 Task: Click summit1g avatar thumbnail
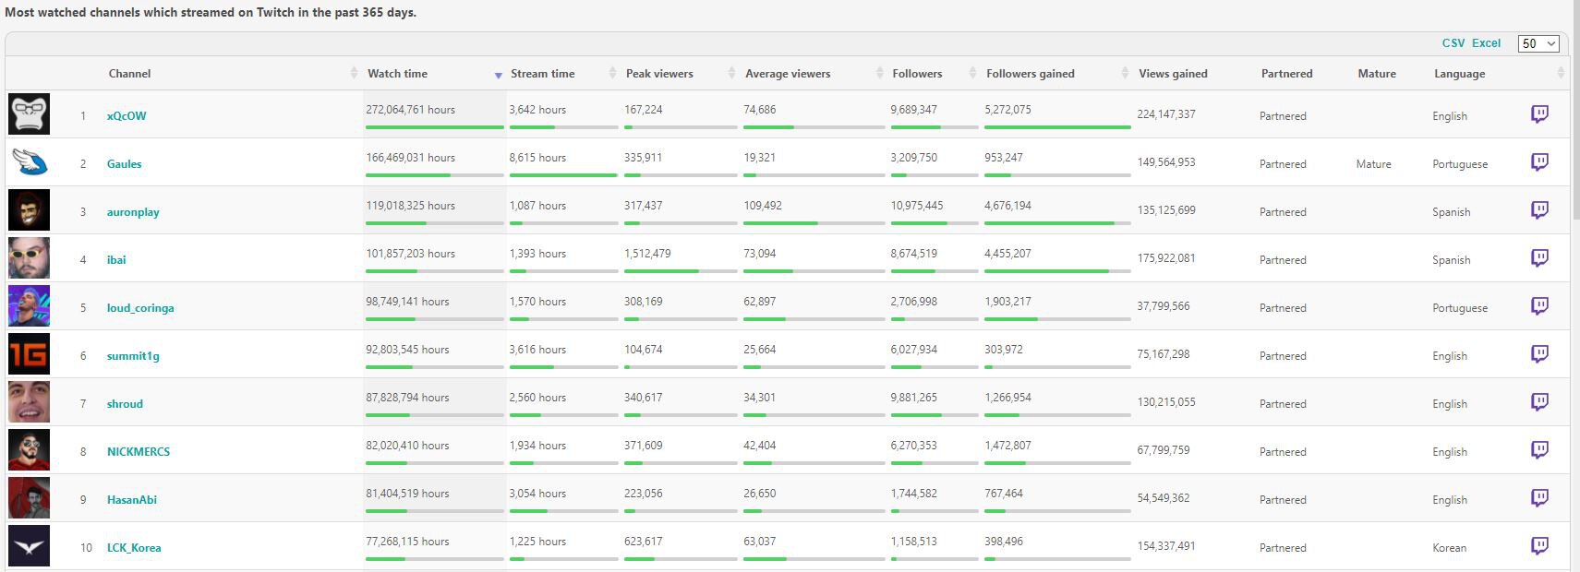[29, 354]
